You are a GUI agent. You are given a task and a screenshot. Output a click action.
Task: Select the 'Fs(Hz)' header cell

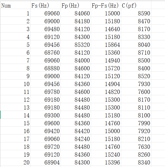(46, 5)
